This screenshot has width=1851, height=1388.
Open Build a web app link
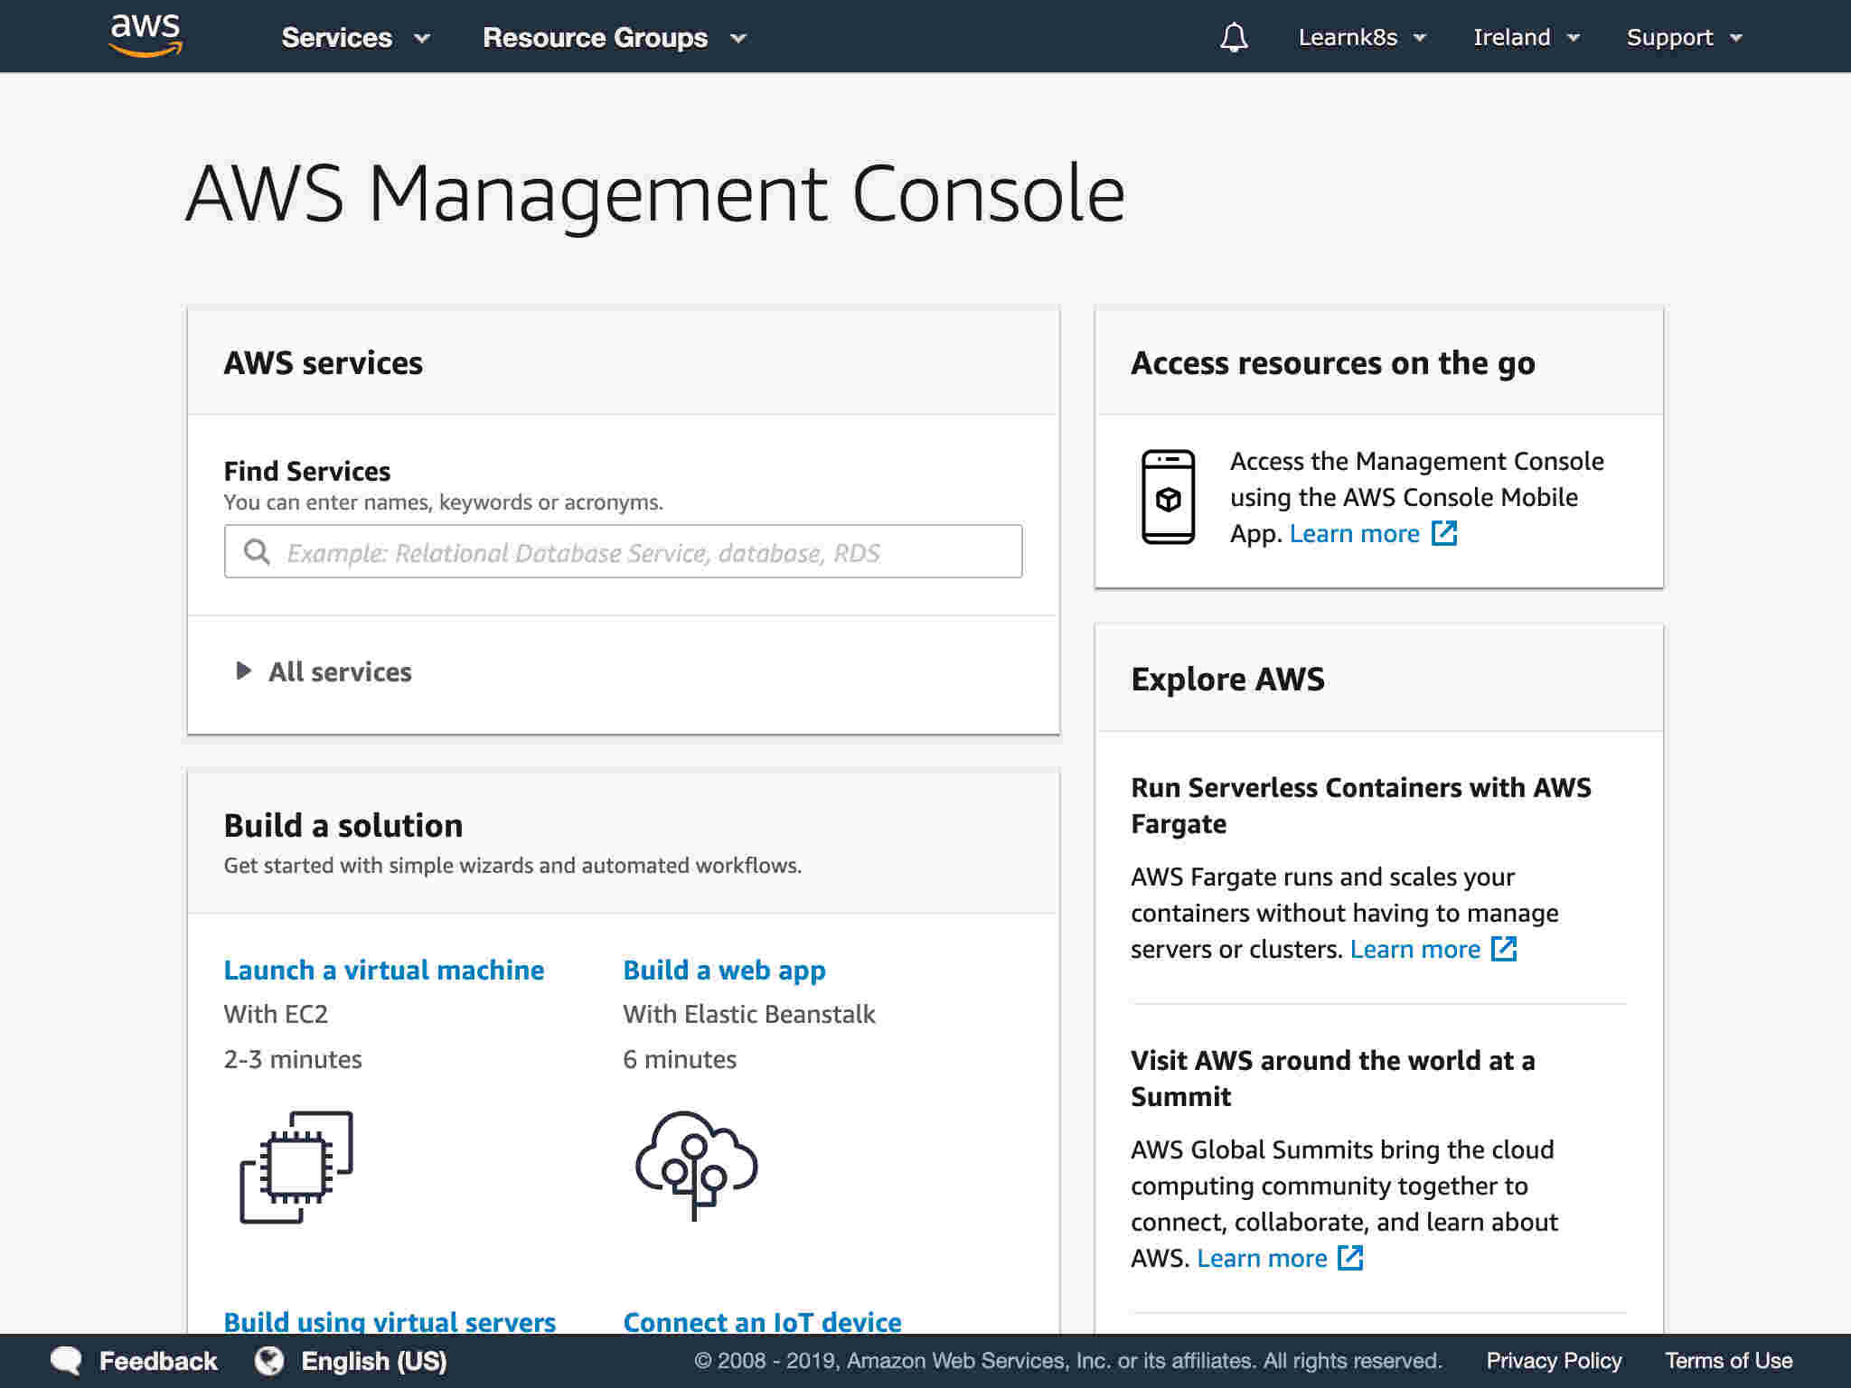(724, 970)
